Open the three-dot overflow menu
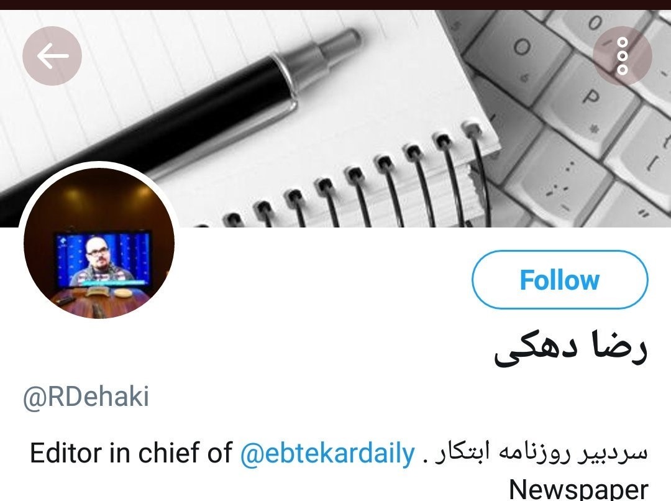671x501 pixels. pos(622,56)
